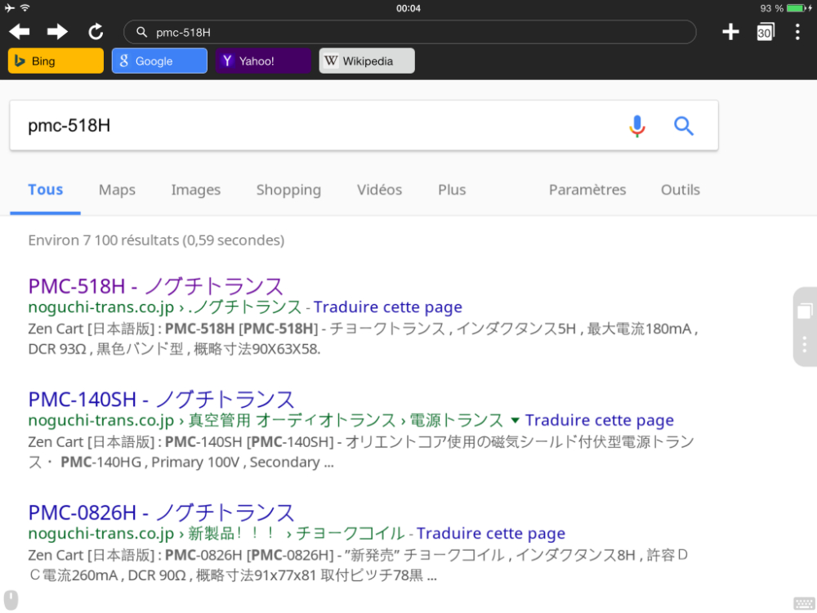Start voice search with the microphone icon
817x613 pixels.
coord(636,126)
